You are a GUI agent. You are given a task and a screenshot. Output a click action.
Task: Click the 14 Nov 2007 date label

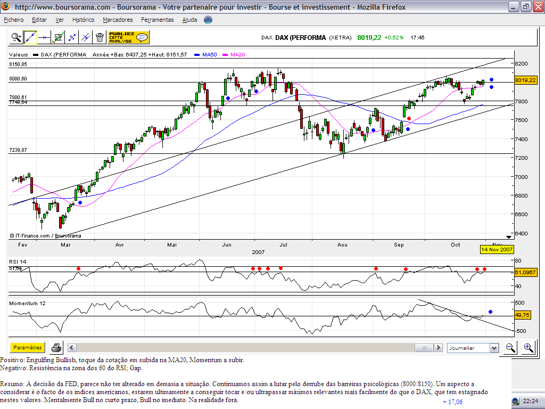(497, 249)
